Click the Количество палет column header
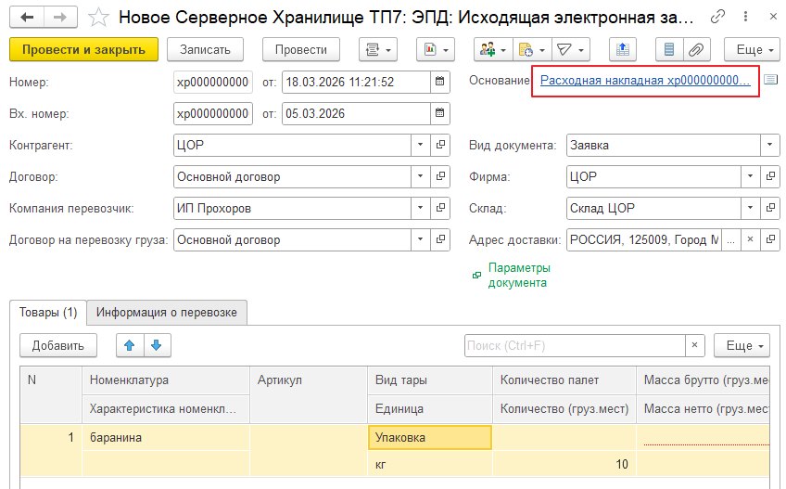The image size is (786, 489). click(564, 380)
